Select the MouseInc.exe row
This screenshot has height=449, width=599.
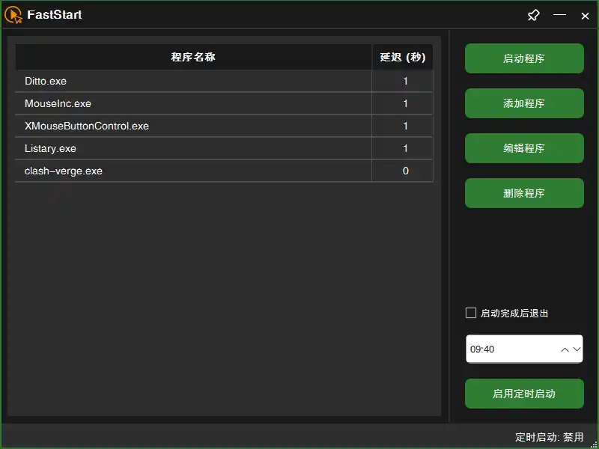[224, 103]
